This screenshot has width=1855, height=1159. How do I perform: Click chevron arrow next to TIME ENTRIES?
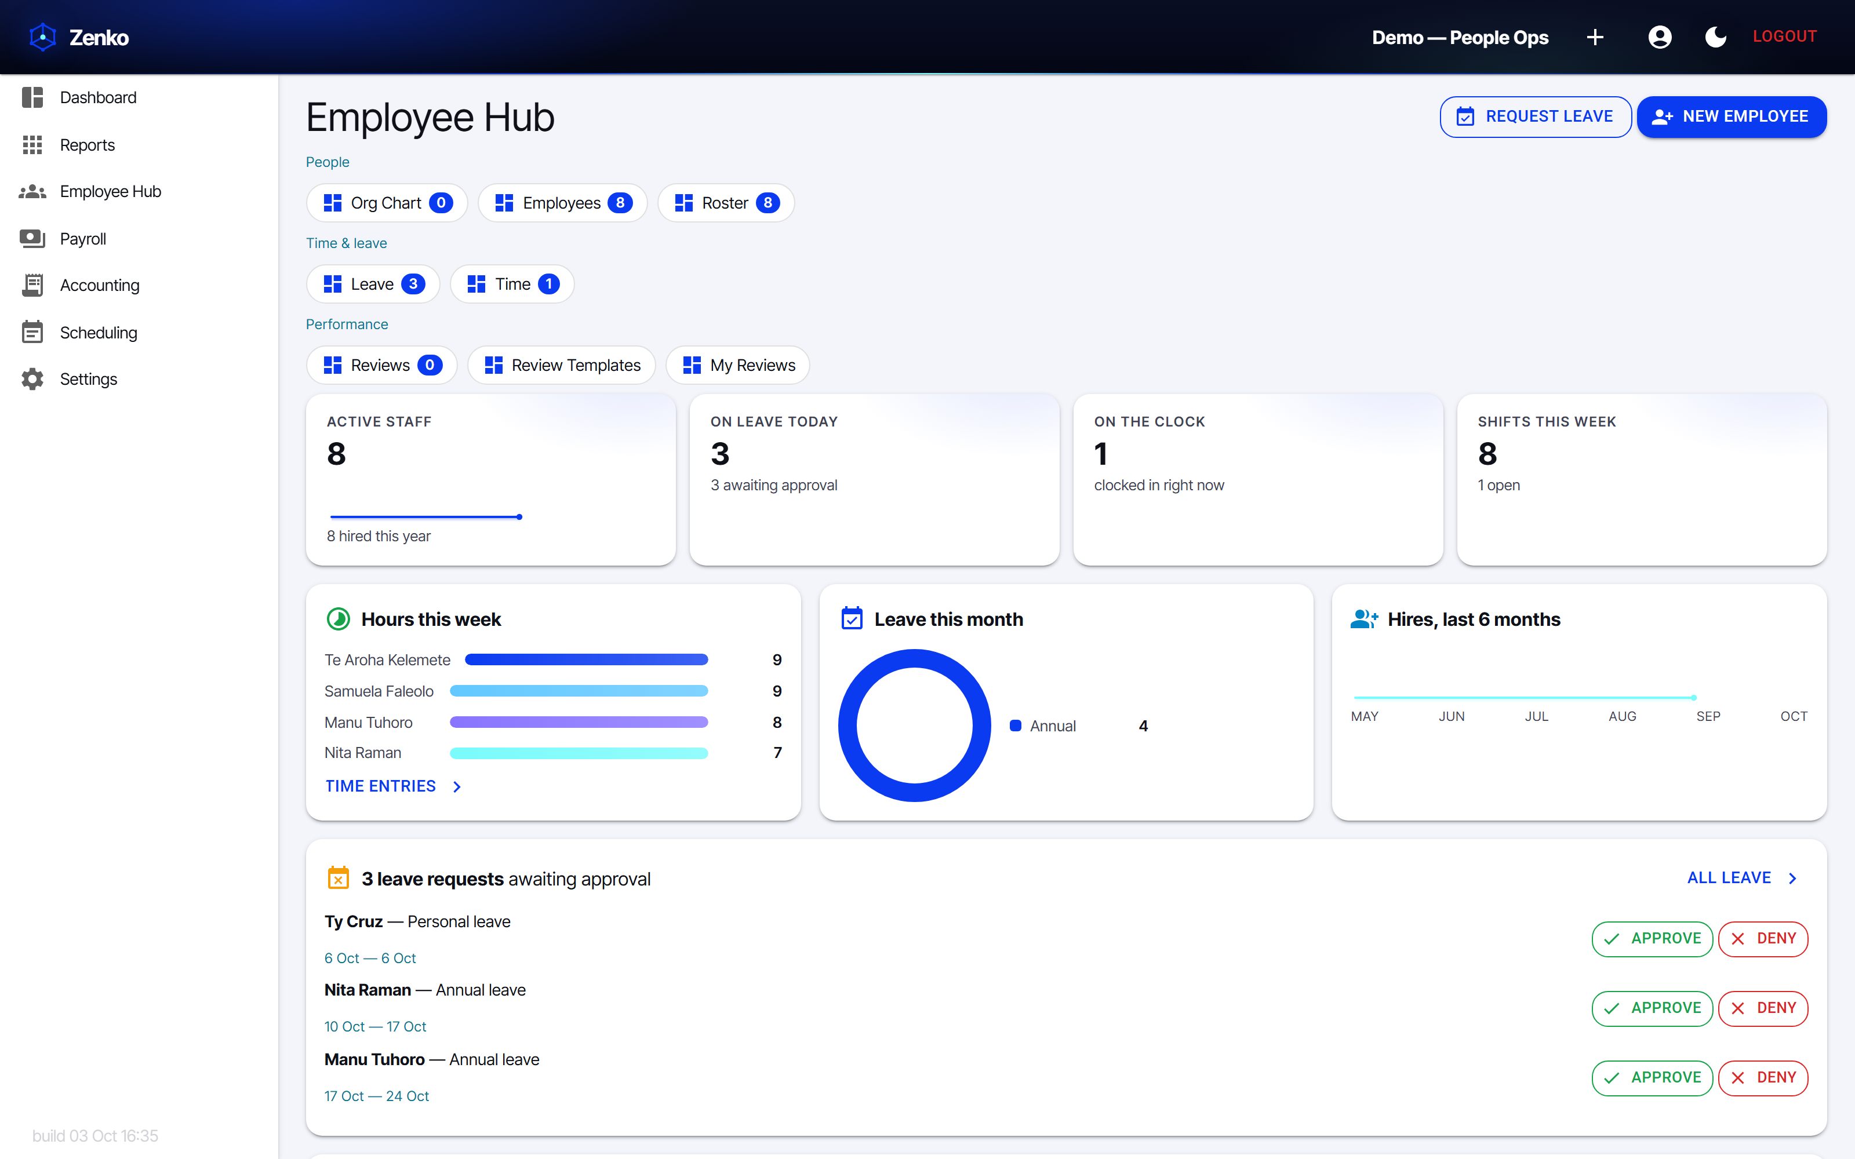pyautogui.click(x=457, y=786)
